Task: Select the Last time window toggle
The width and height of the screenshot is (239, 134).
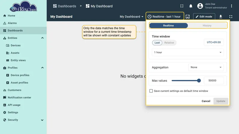Action: (x=157, y=43)
